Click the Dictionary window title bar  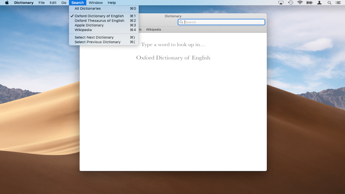point(173,16)
